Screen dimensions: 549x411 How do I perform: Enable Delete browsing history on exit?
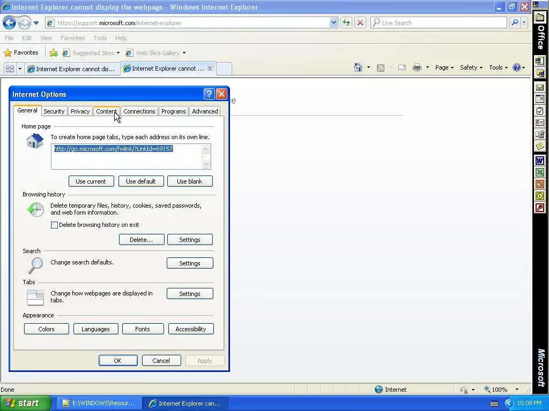coord(54,225)
